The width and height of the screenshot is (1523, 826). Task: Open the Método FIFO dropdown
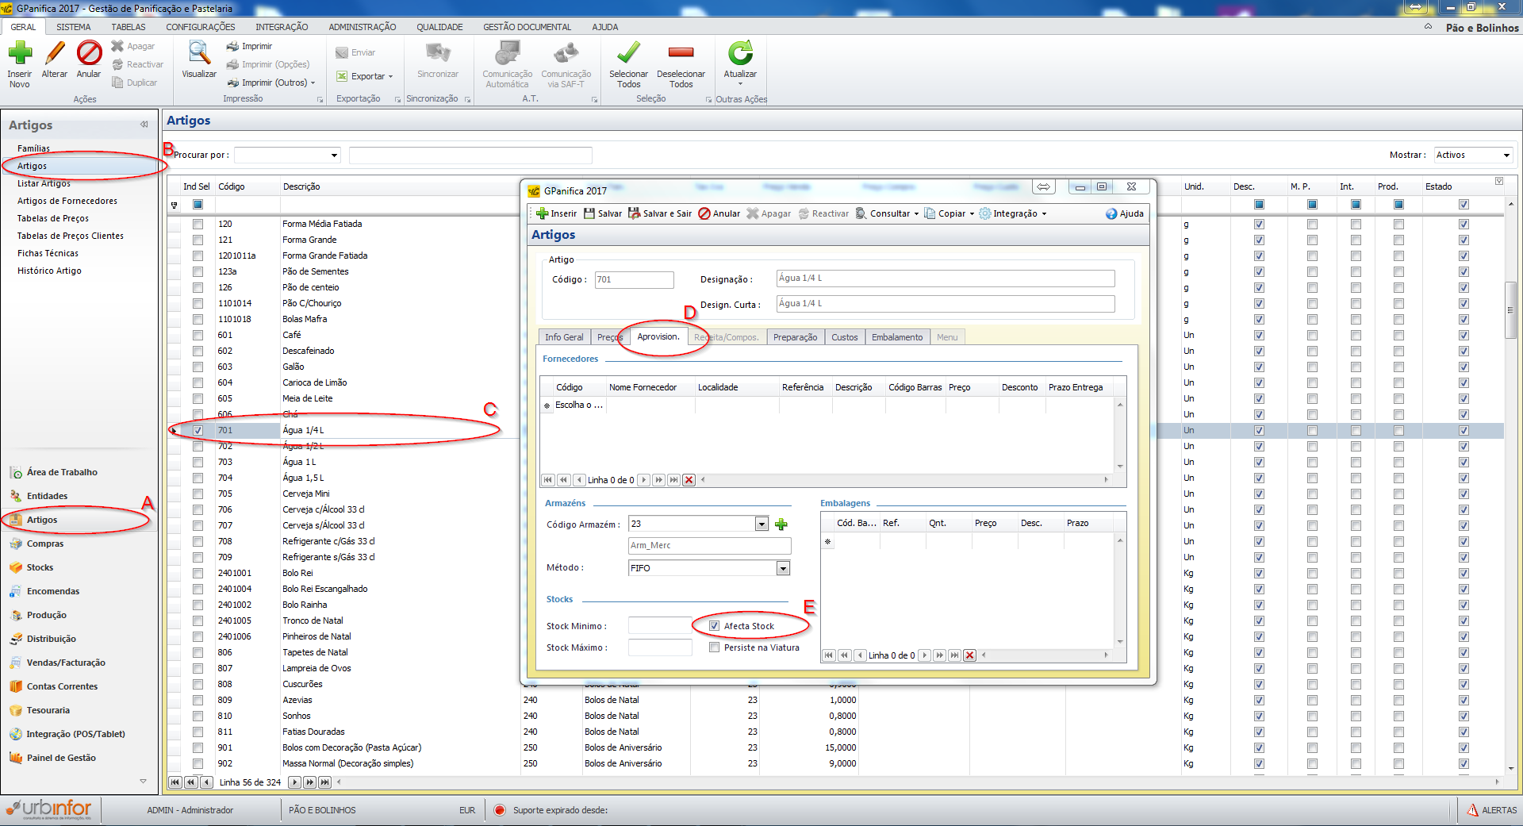783,568
